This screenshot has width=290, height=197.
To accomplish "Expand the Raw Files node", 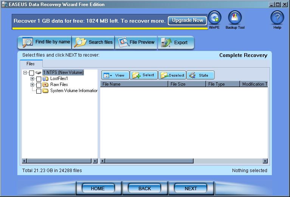I will [33, 85].
